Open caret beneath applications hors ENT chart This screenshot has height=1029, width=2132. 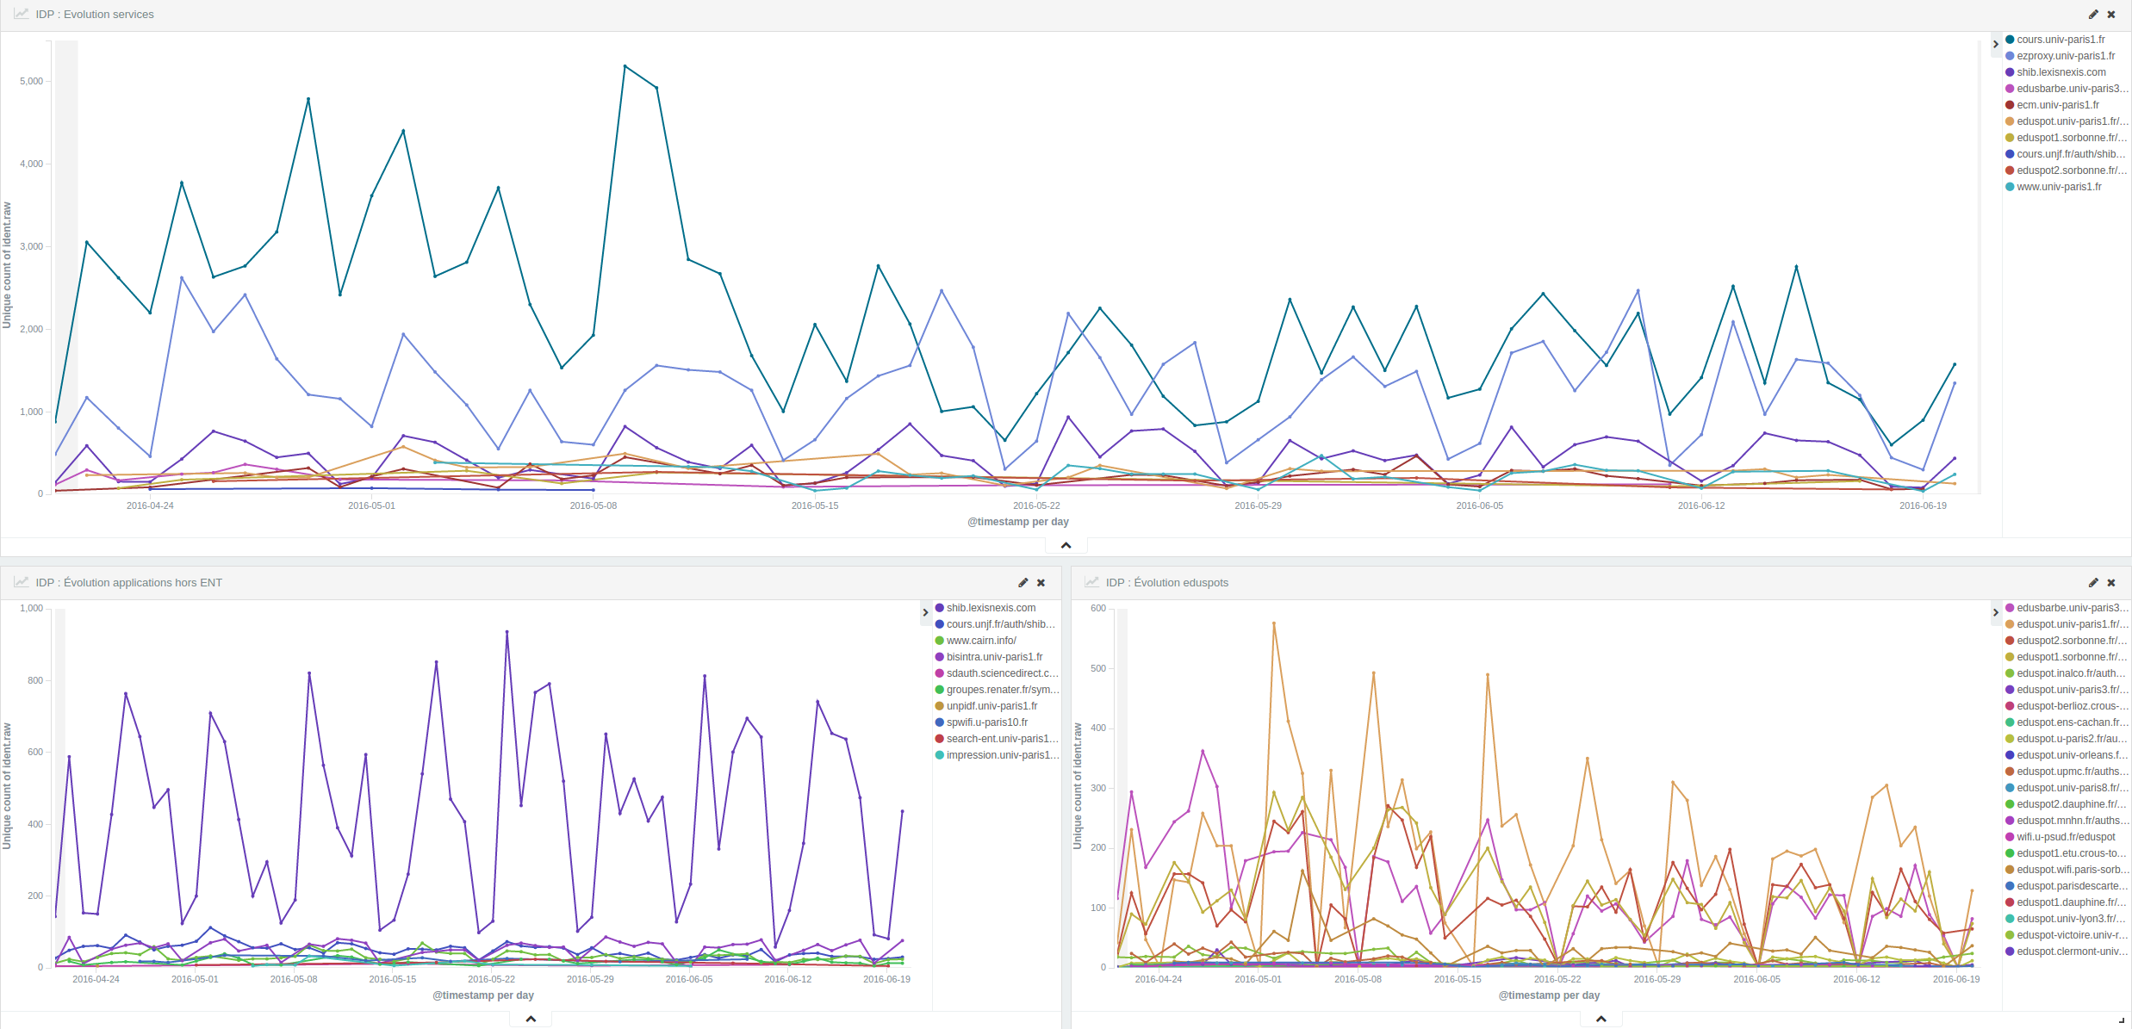coord(531,1019)
